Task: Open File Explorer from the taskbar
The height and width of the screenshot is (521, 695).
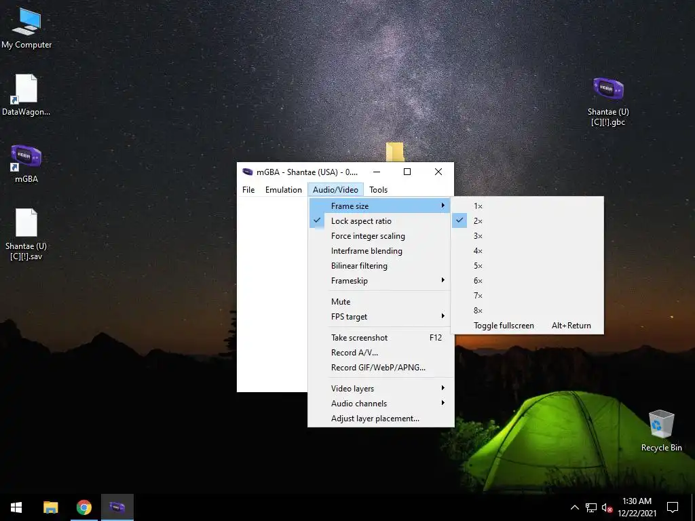Action: pos(50,507)
